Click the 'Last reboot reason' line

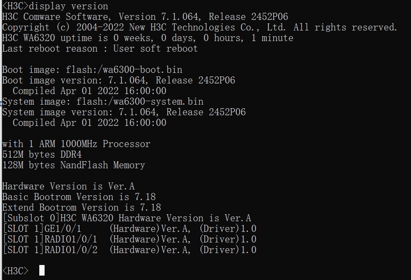[x=100, y=49]
